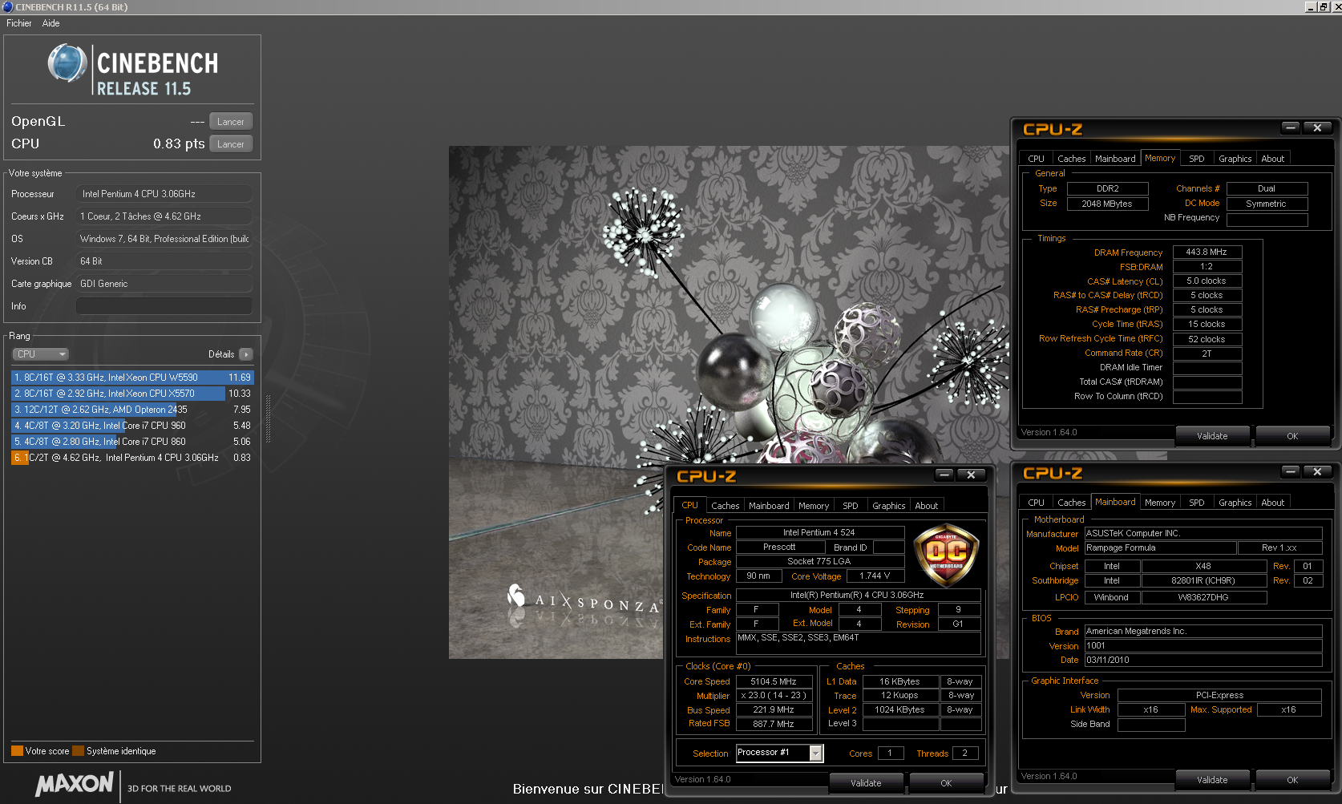Switch to Caches tab in CPU-Z Memory window

click(1071, 159)
